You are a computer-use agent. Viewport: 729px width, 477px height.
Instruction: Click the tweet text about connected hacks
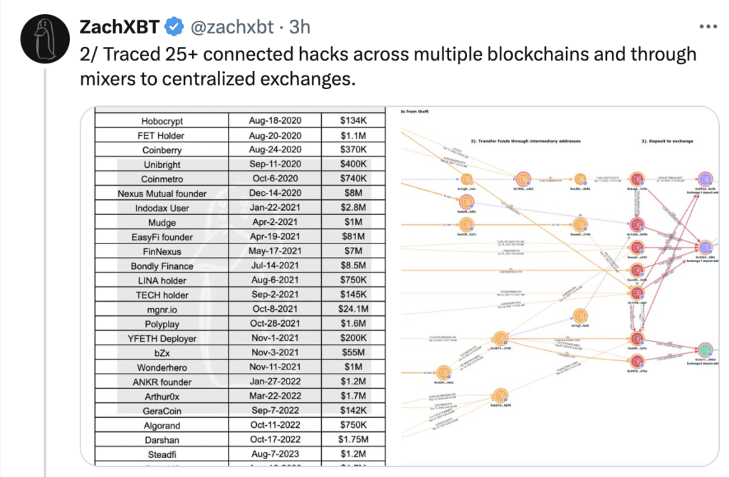(384, 66)
